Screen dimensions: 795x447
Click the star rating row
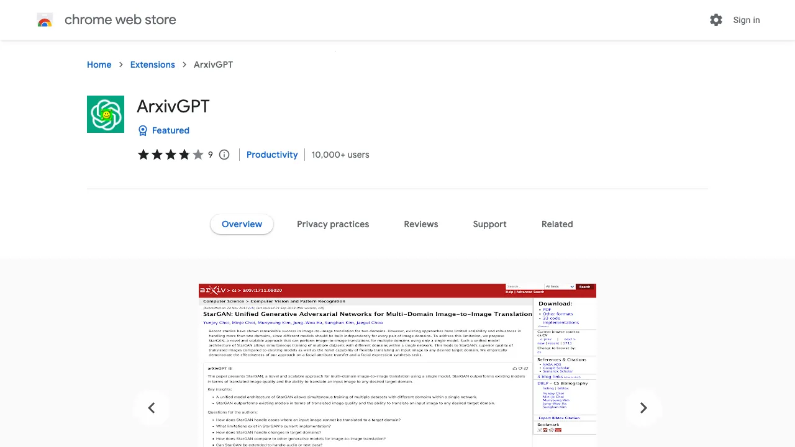[x=171, y=155]
